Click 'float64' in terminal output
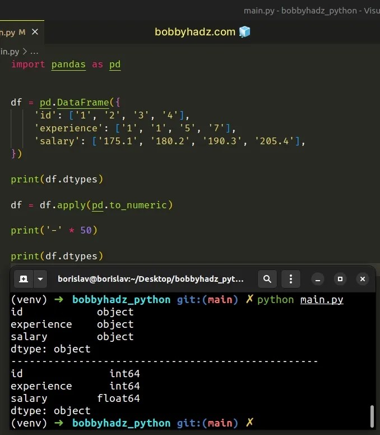 coord(119,399)
